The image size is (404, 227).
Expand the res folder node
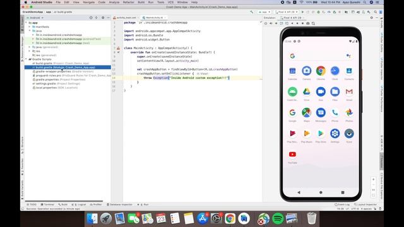click(x=30, y=51)
